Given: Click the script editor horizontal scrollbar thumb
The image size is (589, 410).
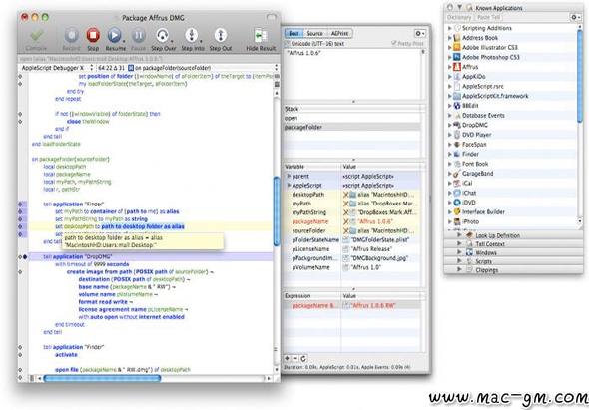Looking at the screenshot, I should coord(102,378).
